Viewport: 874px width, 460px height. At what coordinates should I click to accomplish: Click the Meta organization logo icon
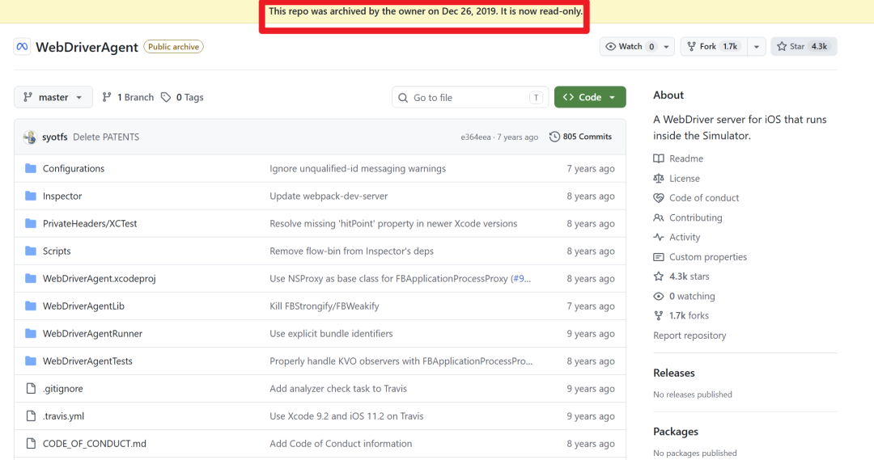click(x=22, y=47)
